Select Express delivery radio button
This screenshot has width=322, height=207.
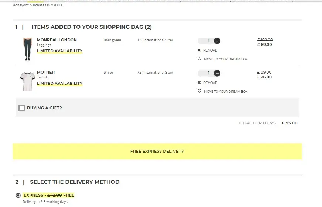pyautogui.click(x=18, y=196)
